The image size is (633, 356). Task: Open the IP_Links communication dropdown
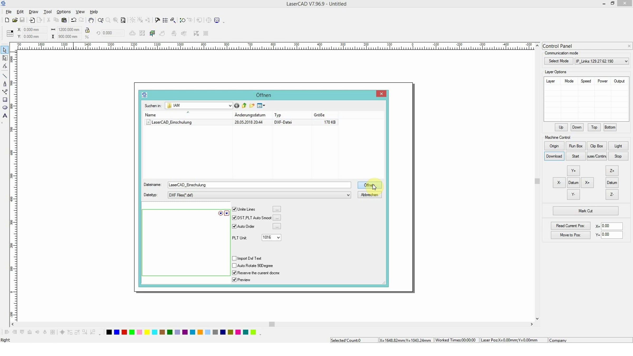626,61
